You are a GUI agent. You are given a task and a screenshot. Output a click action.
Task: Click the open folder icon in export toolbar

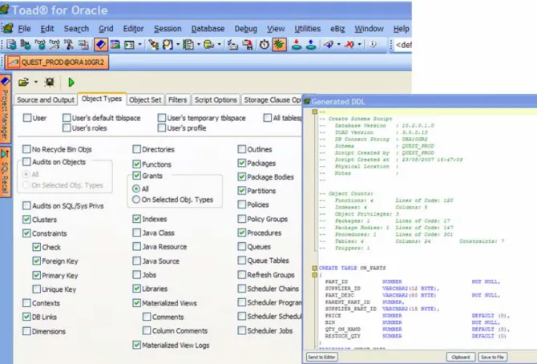point(23,83)
